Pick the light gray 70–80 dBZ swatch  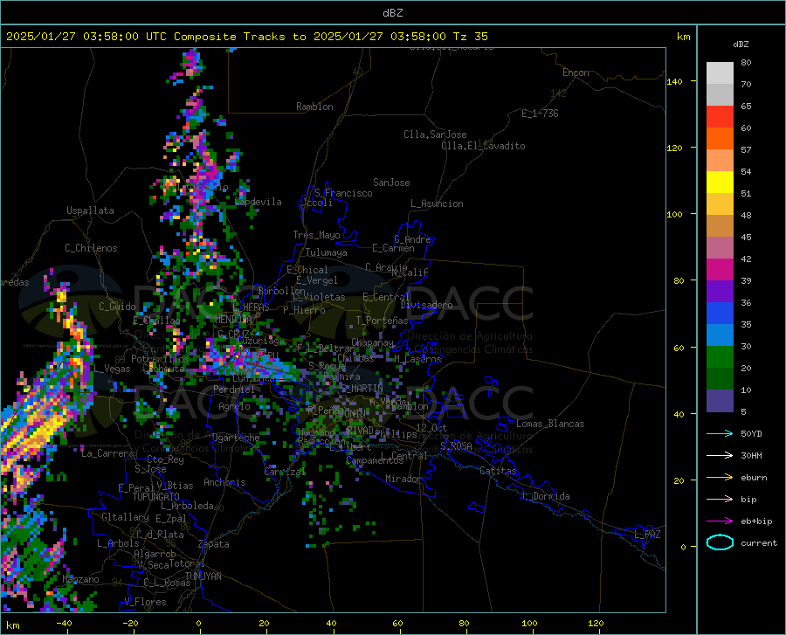720,72
